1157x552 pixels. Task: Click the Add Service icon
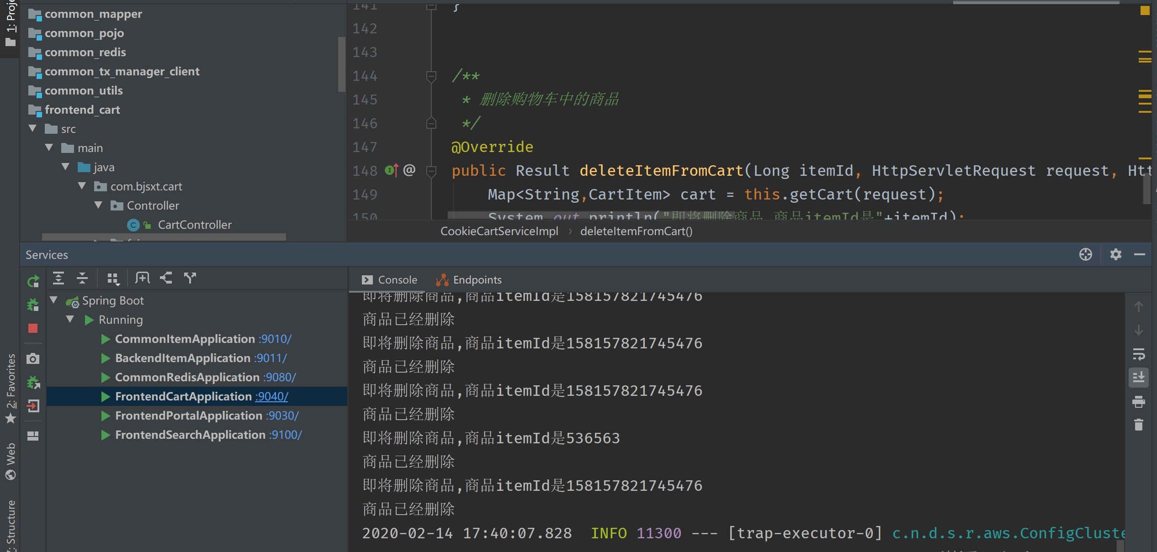[x=190, y=278]
